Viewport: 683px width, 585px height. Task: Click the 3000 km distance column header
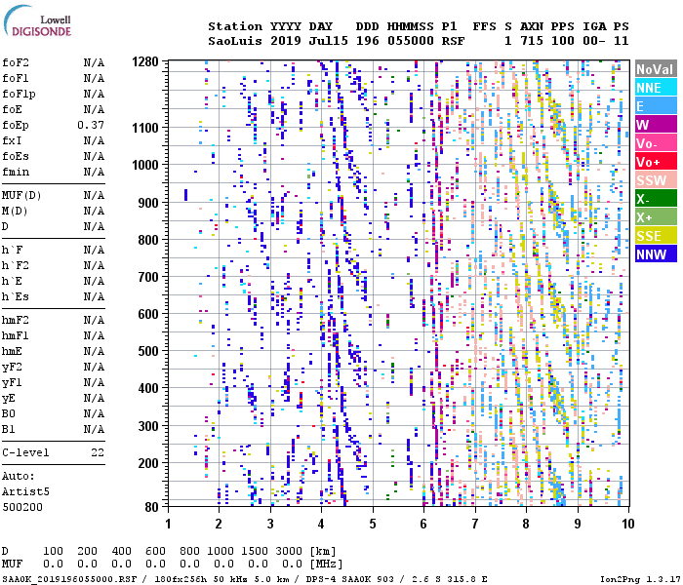click(x=289, y=551)
